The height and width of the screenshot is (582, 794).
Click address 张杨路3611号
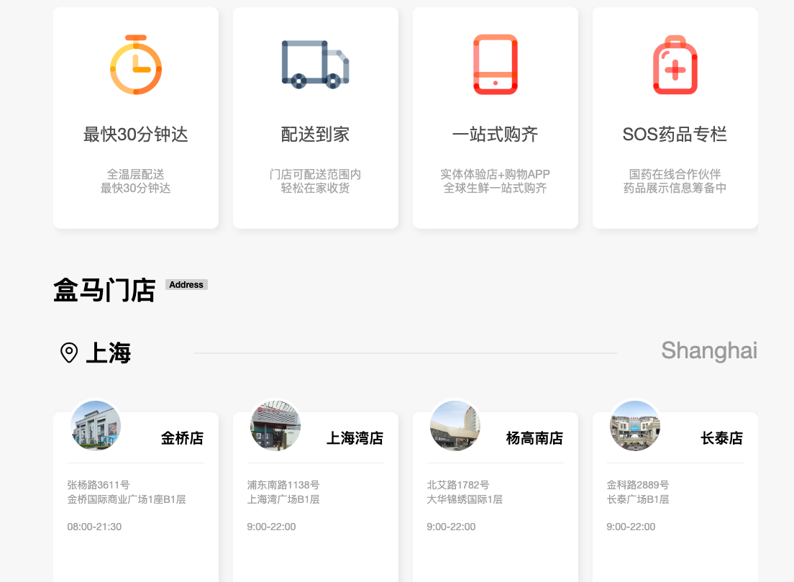[99, 485]
